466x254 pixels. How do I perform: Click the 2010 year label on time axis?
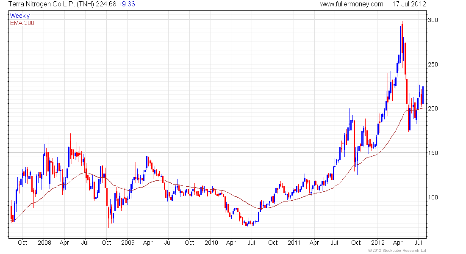click(x=211, y=243)
